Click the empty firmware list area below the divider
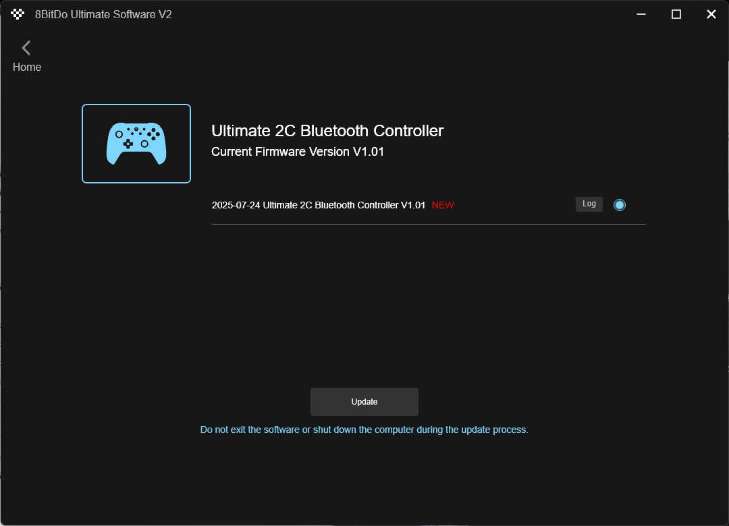Viewport: 729px width, 526px height. tap(429, 302)
